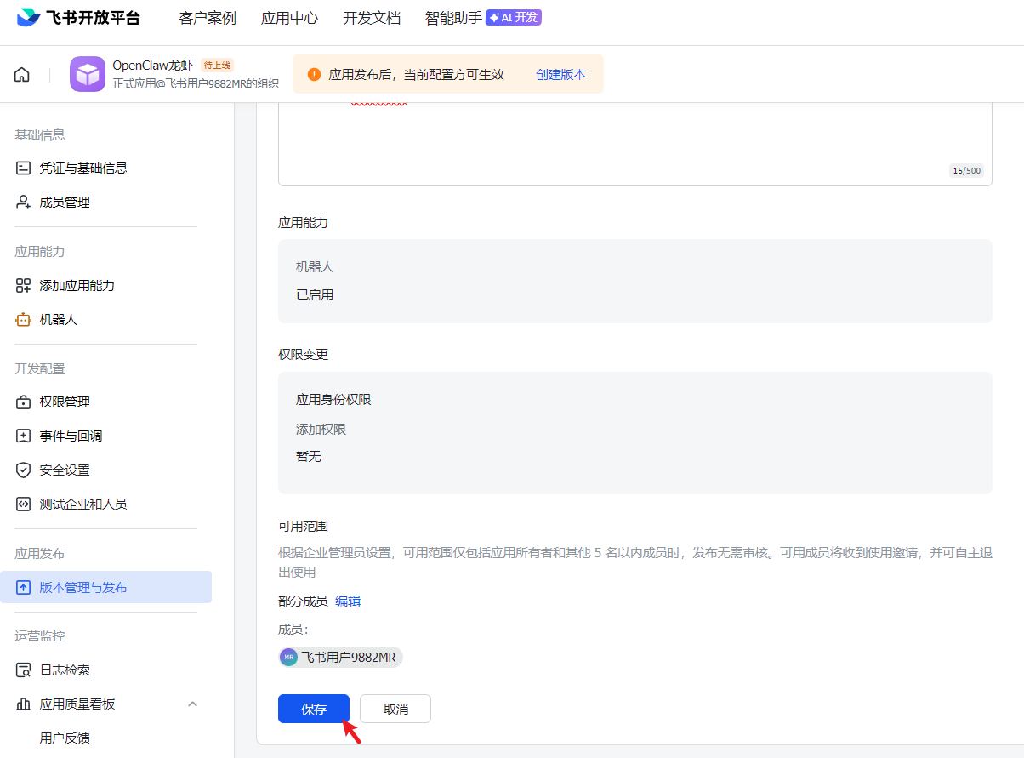Click the OpenClaw龙虾 app cube icon
Screen dimensions: 1024x758
click(88, 74)
